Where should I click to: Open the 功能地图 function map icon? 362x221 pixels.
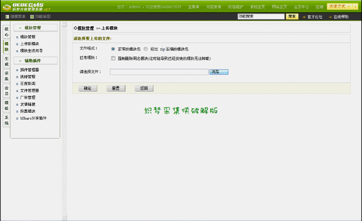point(32,17)
